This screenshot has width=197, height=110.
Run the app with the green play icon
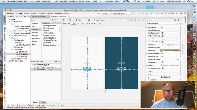133,13
